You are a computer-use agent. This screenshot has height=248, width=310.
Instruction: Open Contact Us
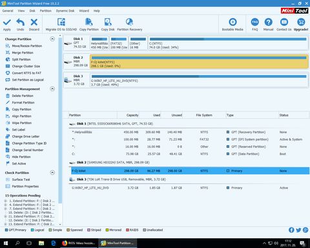[x=284, y=25]
